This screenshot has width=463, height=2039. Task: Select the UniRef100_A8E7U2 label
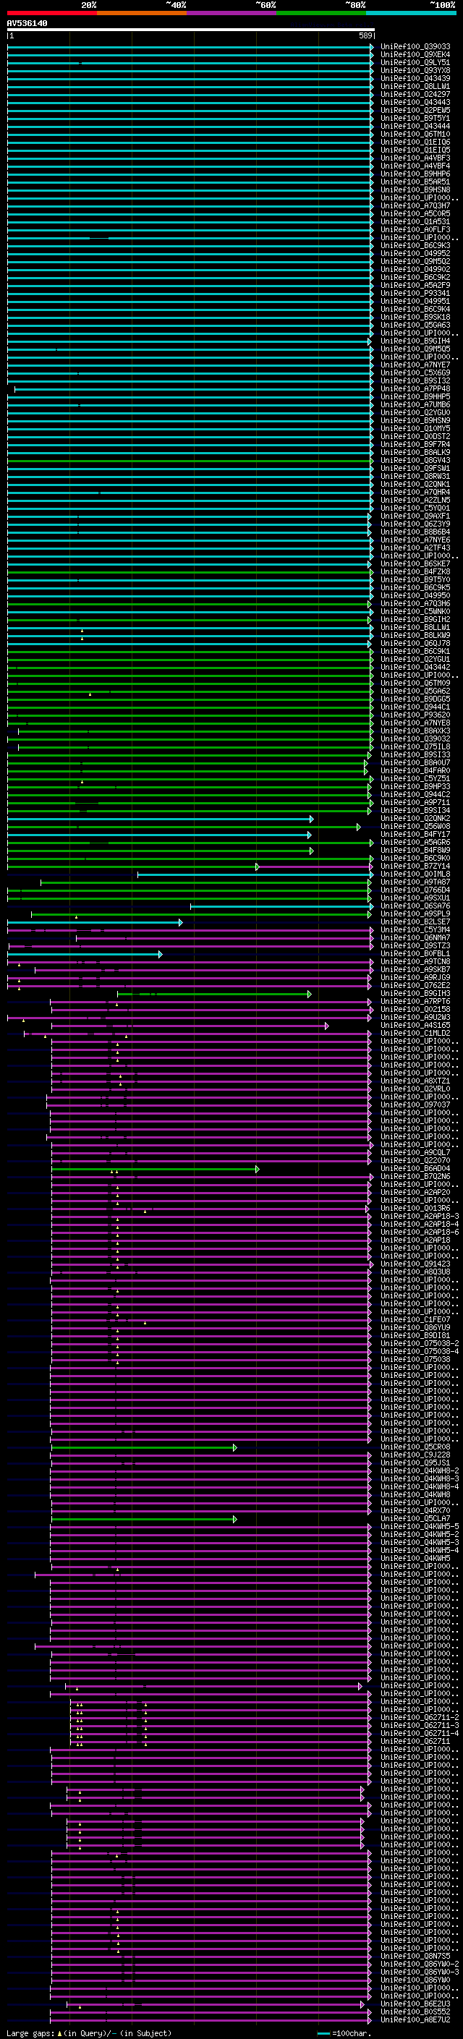pos(415,2019)
